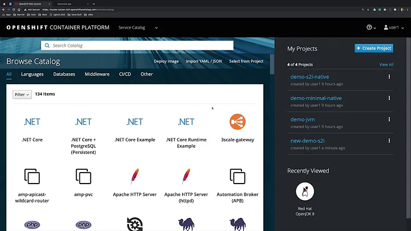411x231 pixels.
Task: Click the catalog panel vertical scrollbar
Action: pyautogui.click(x=272, y=64)
